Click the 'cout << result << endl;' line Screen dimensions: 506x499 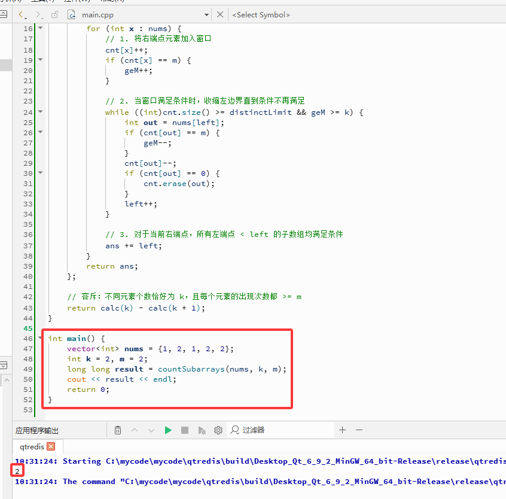click(x=121, y=379)
